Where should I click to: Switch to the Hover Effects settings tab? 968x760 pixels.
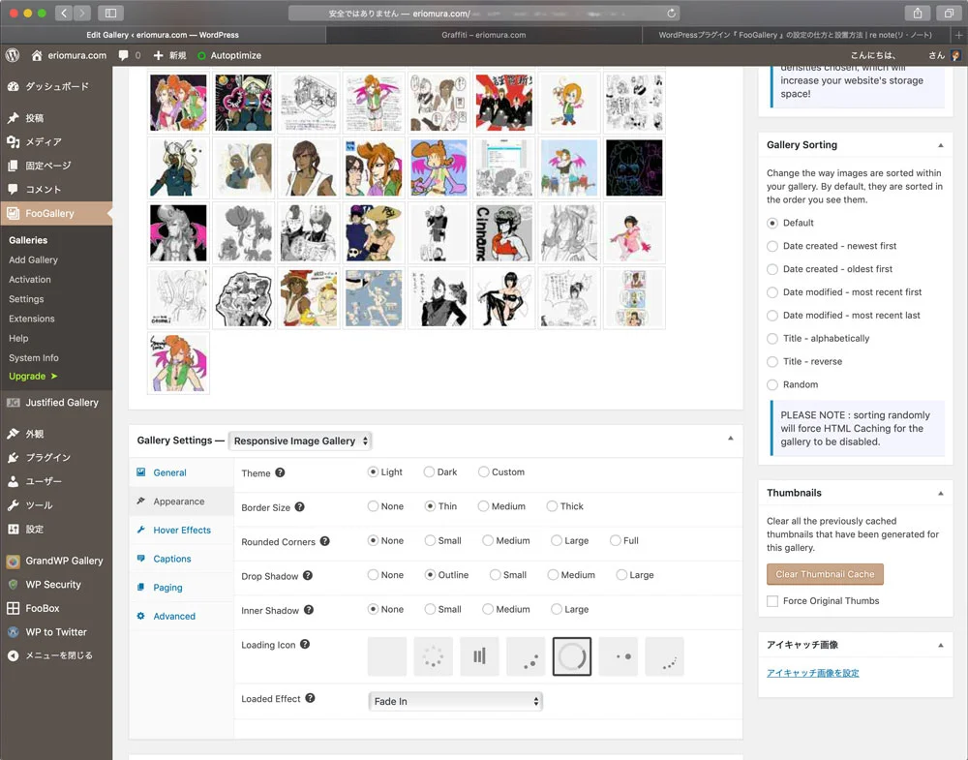(181, 531)
